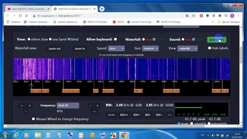
Task: Click the 4XZ Navy station label
Action: (x=108, y=91)
